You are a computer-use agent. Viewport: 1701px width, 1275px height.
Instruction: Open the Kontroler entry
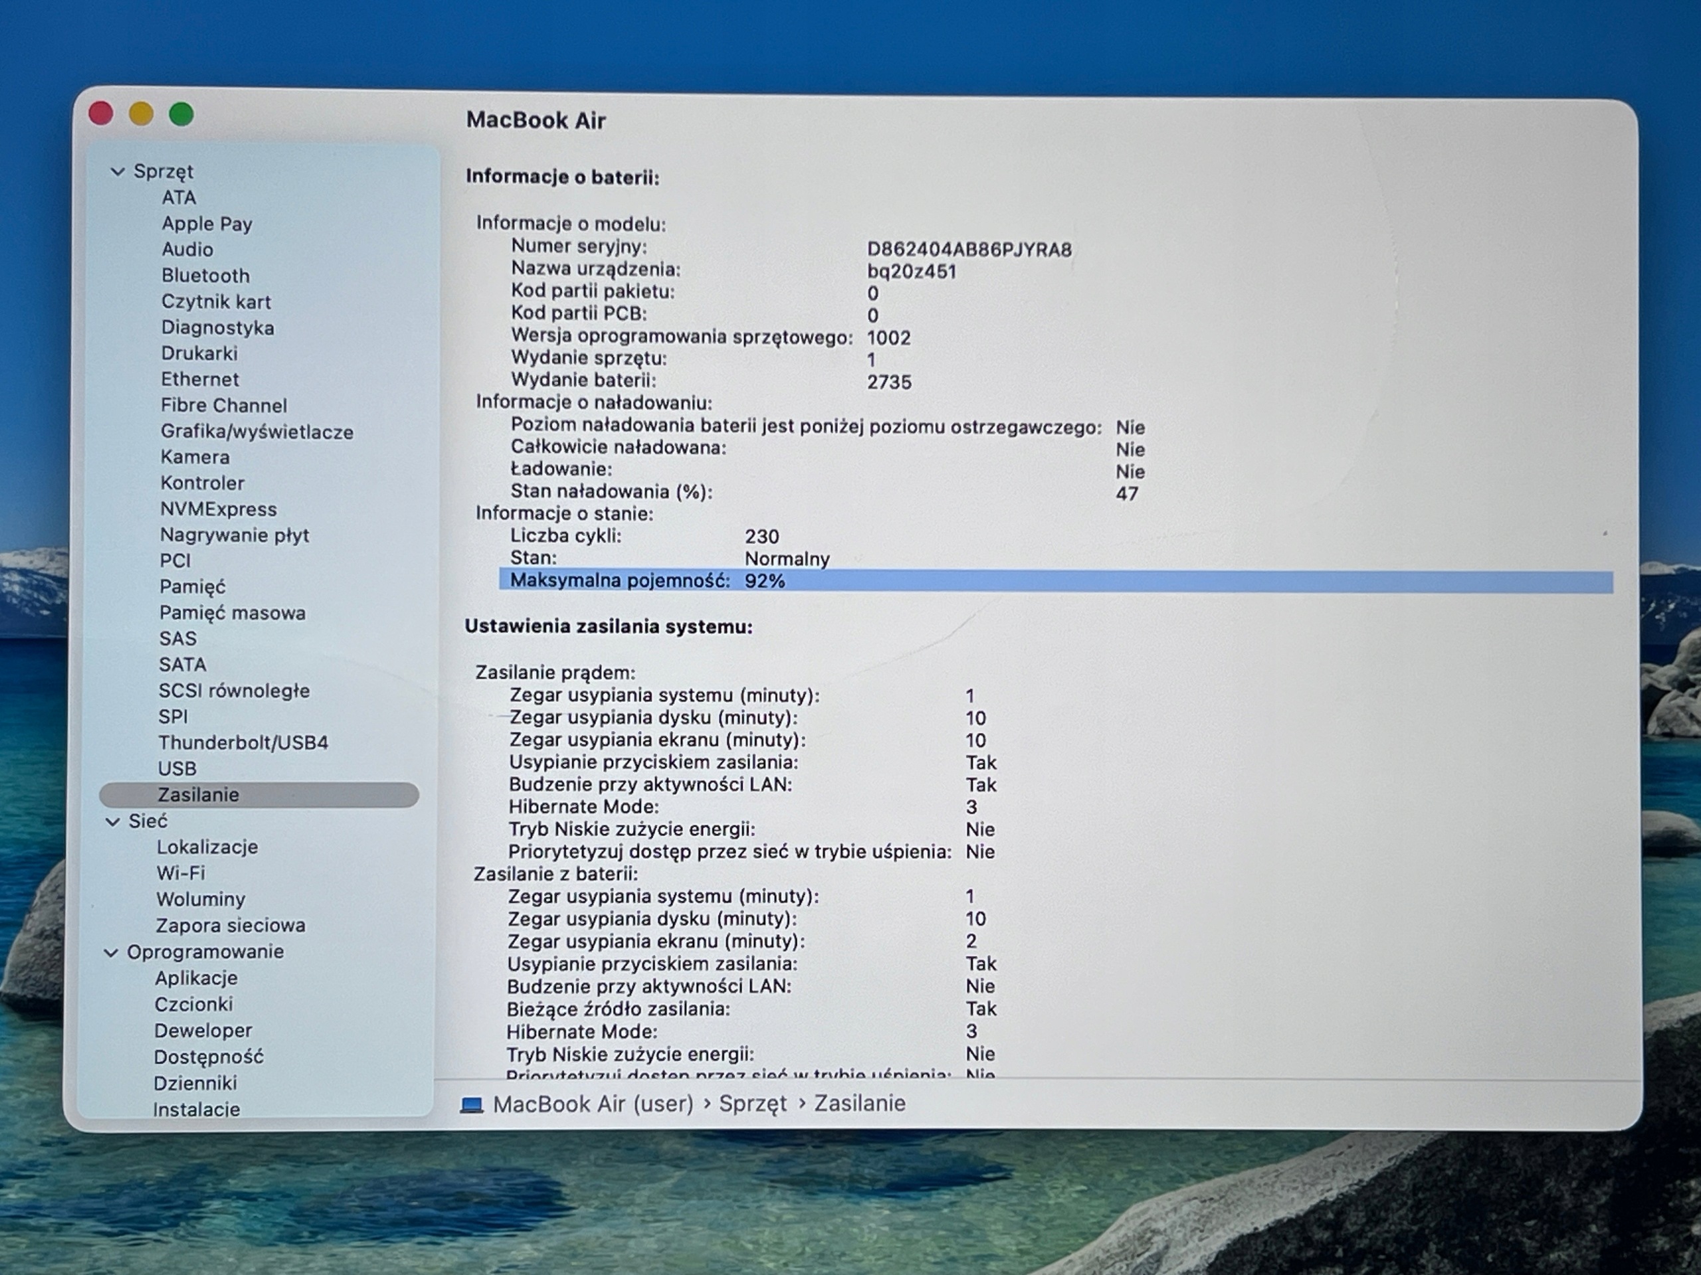click(x=202, y=483)
